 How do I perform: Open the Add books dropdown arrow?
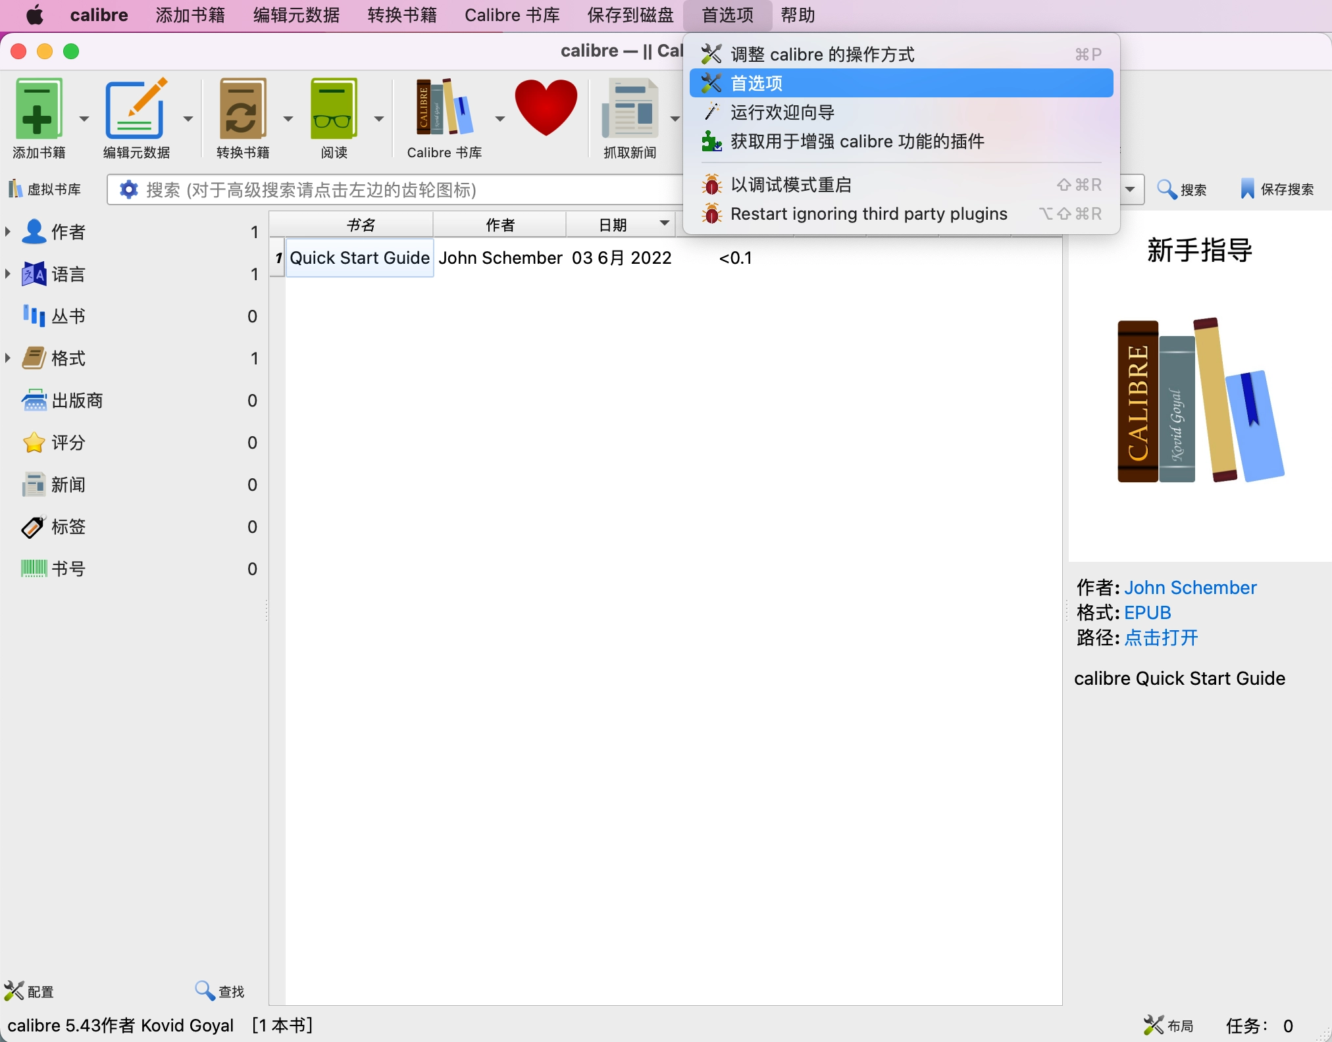pyautogui.click(x=84, y=118)
